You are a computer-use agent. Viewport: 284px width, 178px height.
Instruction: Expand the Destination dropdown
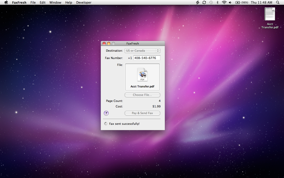(142, 51)
